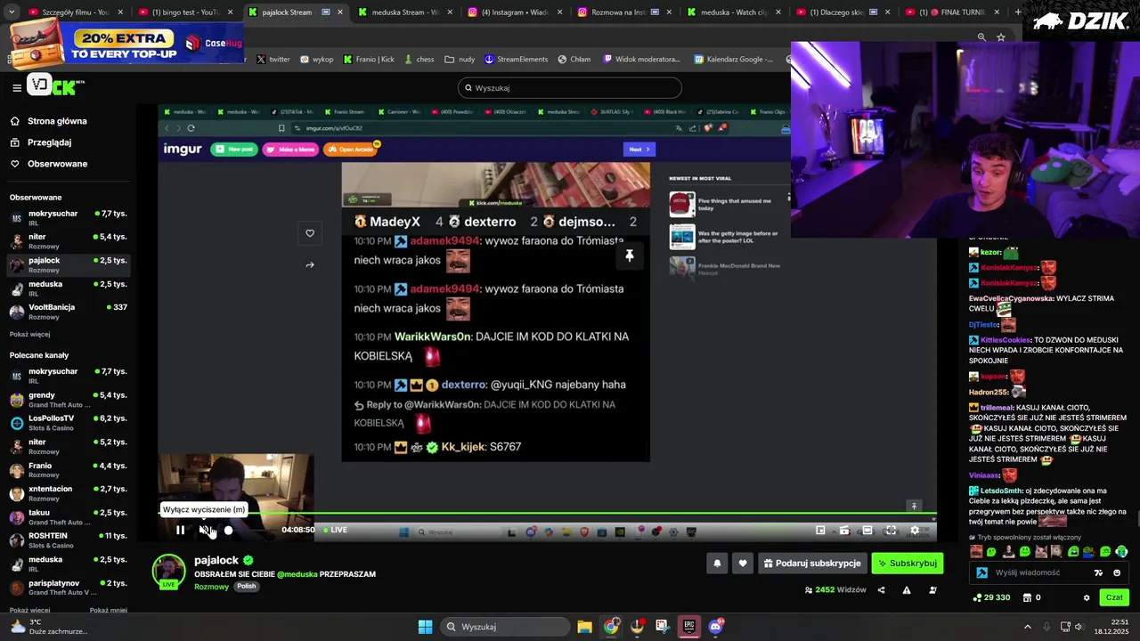Switch to Instagram Wiadomości browser tab
1140x641 pixels.
(x=515, y=12)
